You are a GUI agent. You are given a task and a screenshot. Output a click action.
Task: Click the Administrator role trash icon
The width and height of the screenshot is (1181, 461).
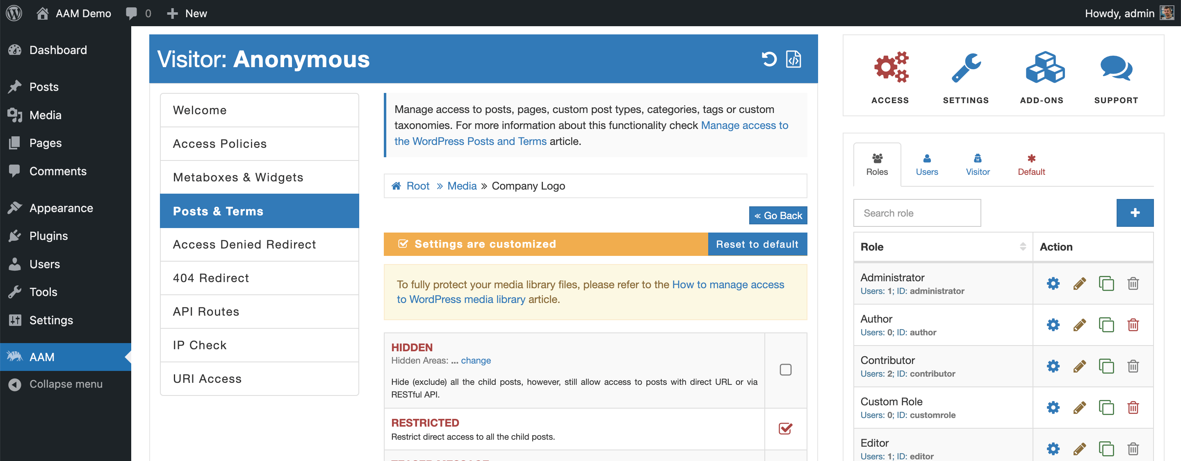coord(1133,283)
